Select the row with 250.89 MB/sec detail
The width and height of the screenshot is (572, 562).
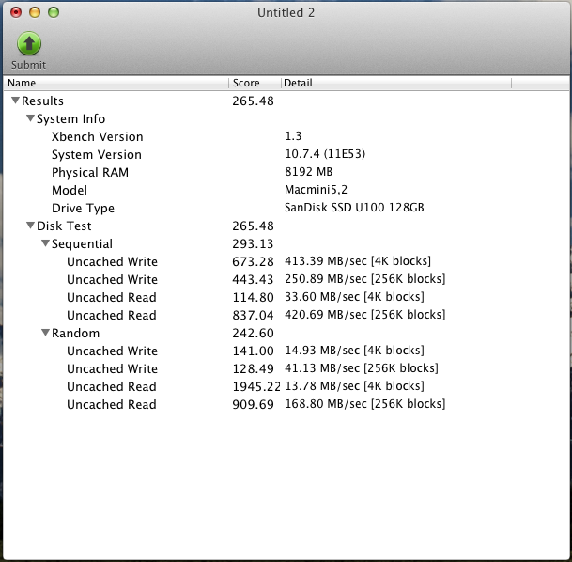[286, 279]
